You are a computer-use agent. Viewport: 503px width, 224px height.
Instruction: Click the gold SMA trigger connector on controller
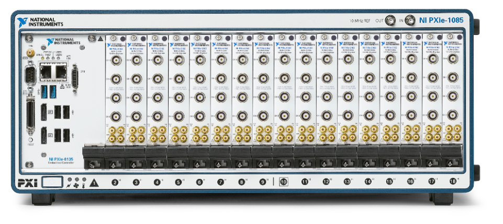[30, 53]
